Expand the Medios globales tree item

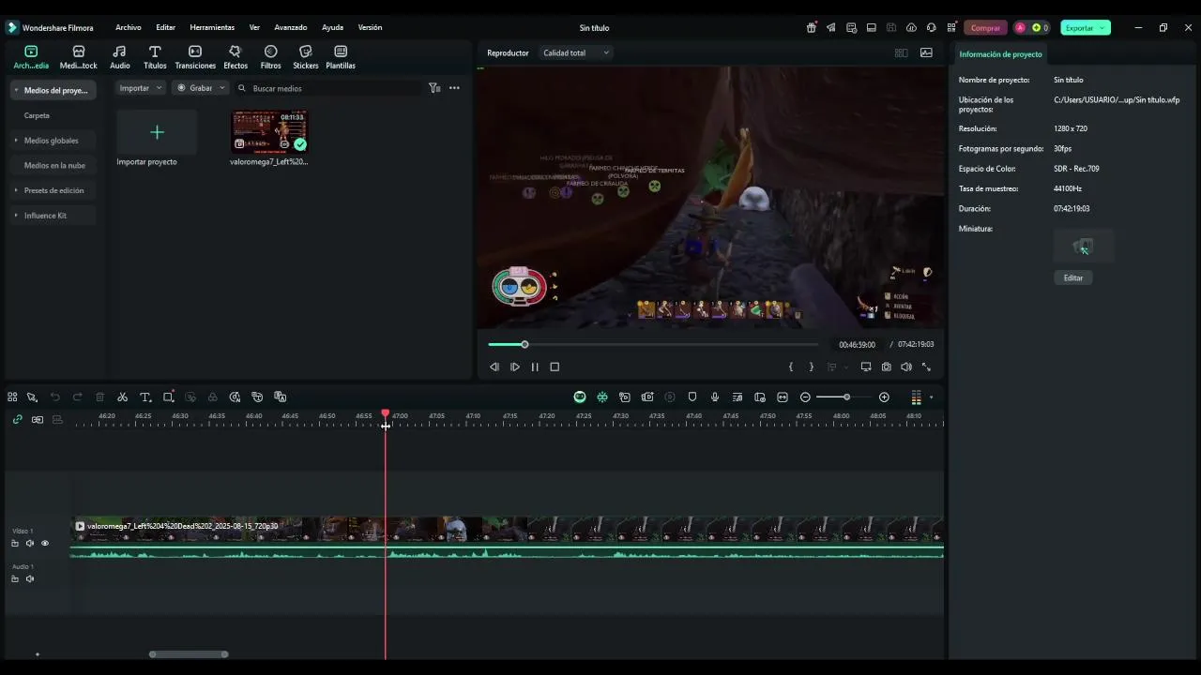pyautogui.click(x=16, y=141)
